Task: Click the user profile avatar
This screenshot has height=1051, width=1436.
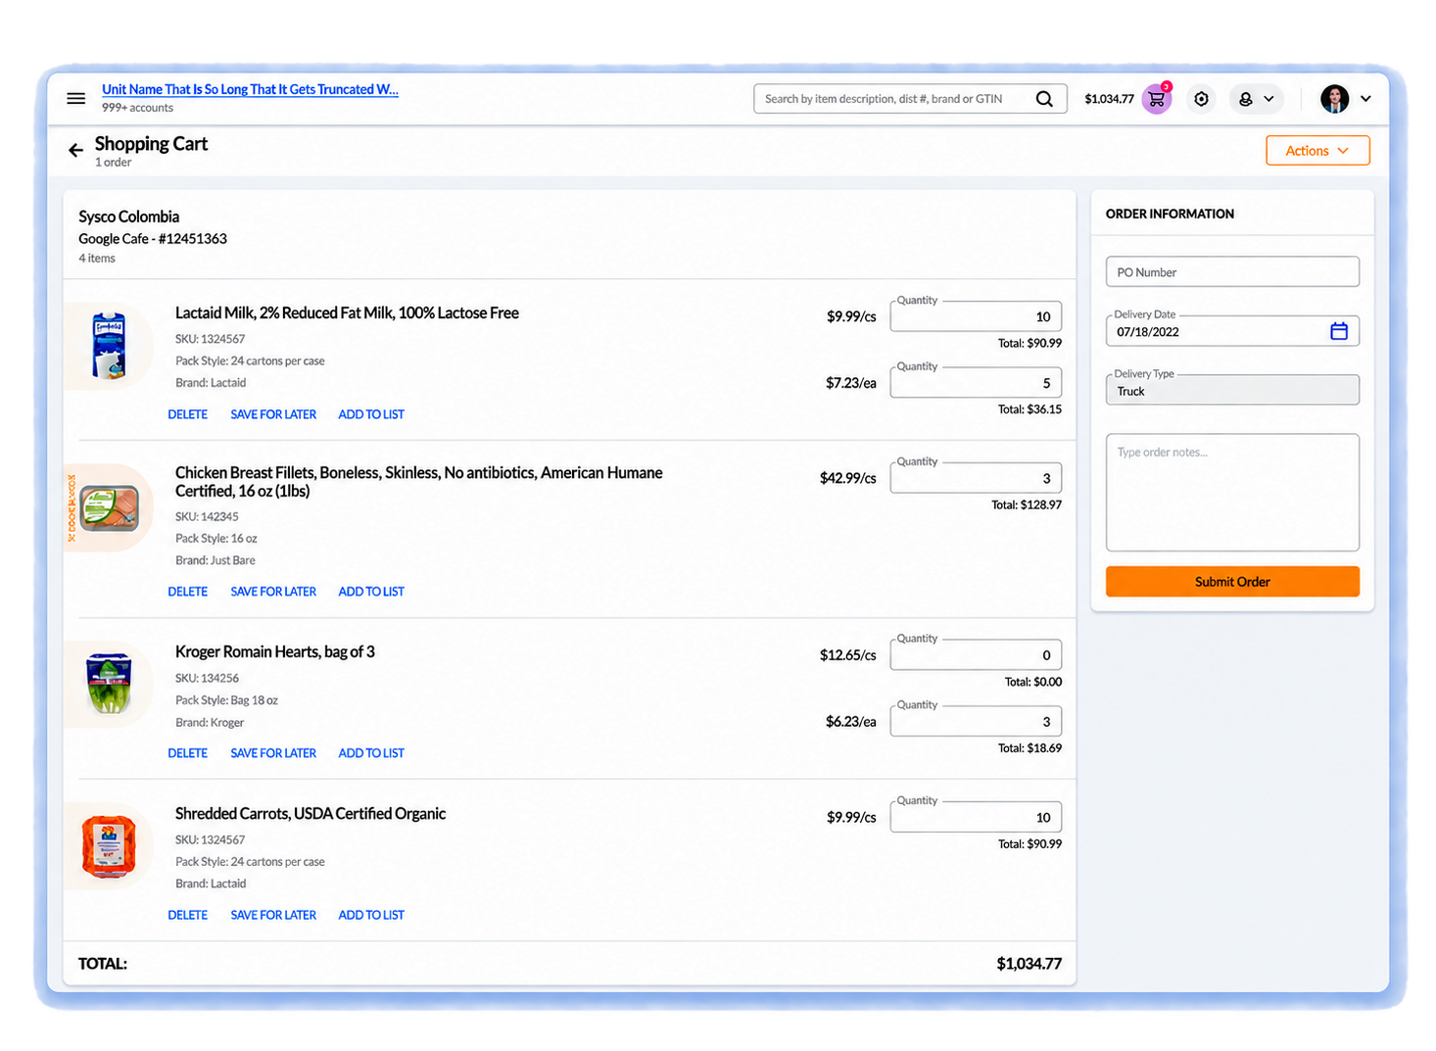Action: tap(1334, 99)
